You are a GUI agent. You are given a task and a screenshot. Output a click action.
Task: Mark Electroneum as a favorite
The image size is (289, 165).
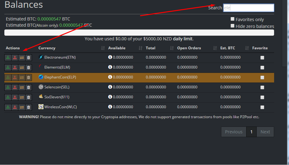pos(262,58)
